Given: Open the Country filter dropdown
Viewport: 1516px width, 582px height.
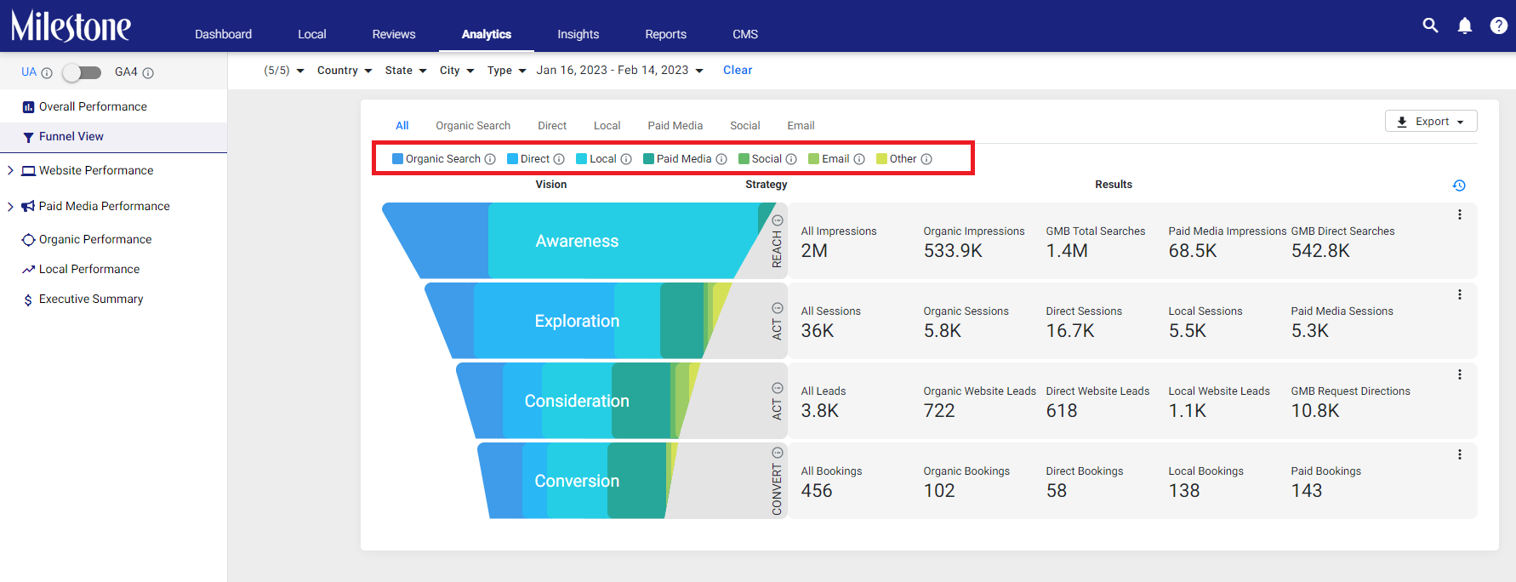Looking at the screenshot, I should 345,71.
